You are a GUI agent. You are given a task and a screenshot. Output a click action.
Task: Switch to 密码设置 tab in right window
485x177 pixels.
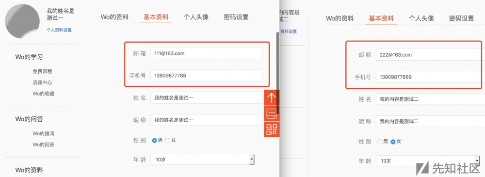462,18
